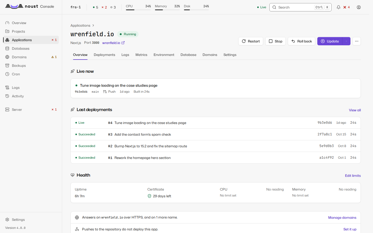Click the commit hash 9b3e0d6 in Live now
373x233 pixels.
pos(81,92)
